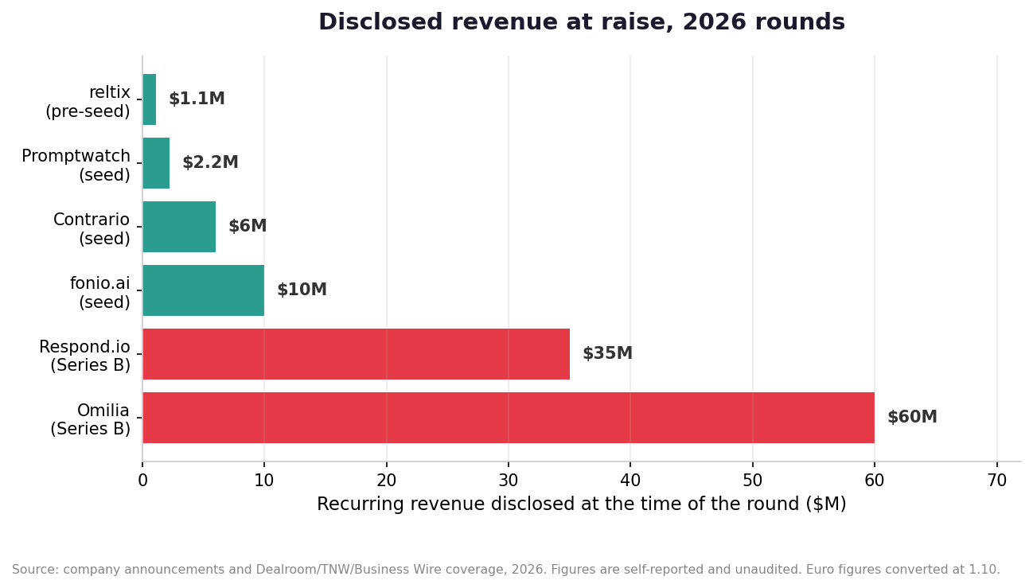This screenshot has height=588, width=1033.
Task: Select the 'Contrario (seed)' axis label
Action: coord(92,229)
